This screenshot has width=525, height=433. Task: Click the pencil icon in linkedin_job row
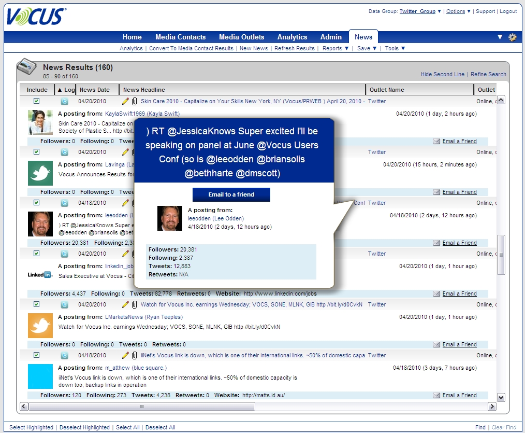click(126, 254)
